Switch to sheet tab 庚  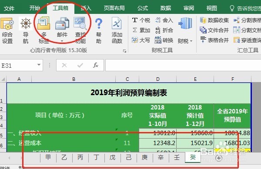click(x=145, y=157)
